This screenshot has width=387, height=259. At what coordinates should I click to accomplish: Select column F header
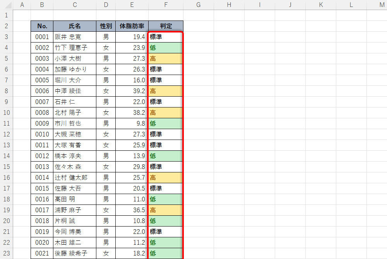pyautogui.click(x=166, y=5)
